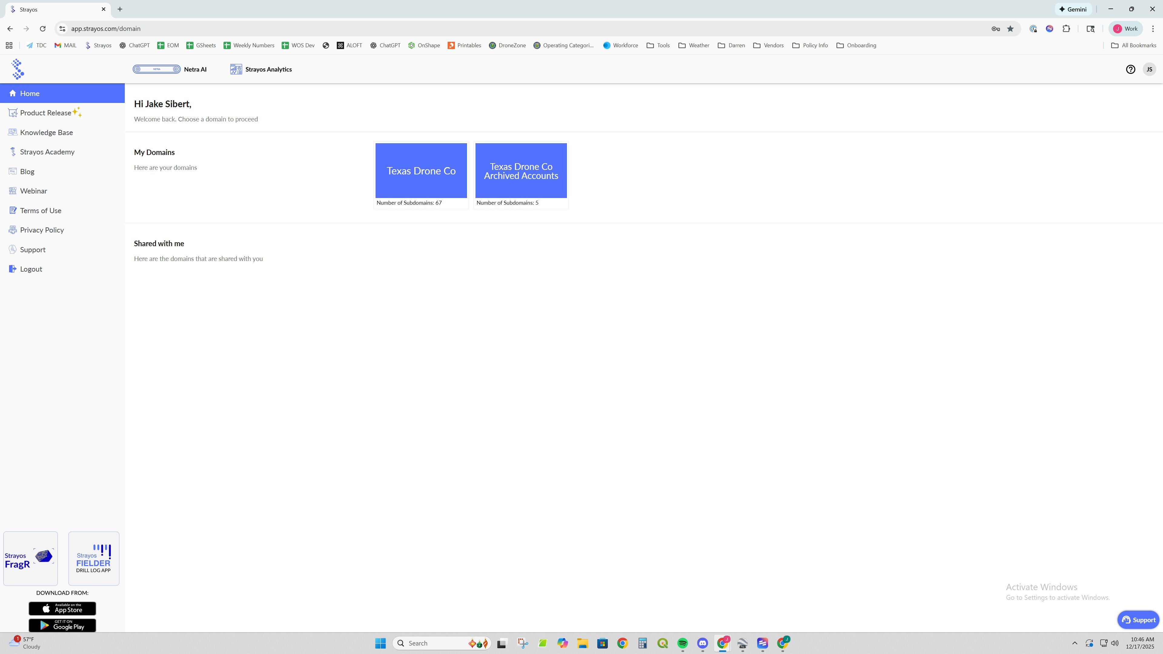Open the sidebar Support item

pyautogui.click(x=27, y=249)
